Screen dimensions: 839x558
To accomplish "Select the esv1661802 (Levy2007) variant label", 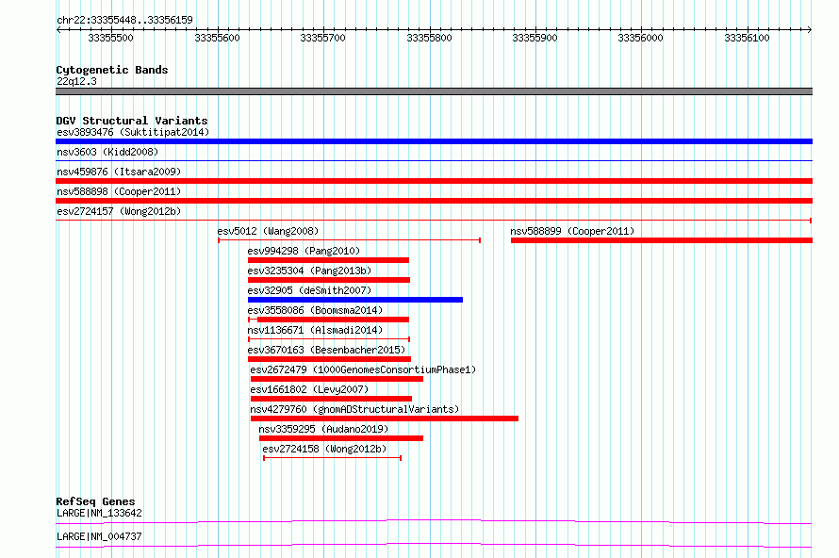I will 309,389.
